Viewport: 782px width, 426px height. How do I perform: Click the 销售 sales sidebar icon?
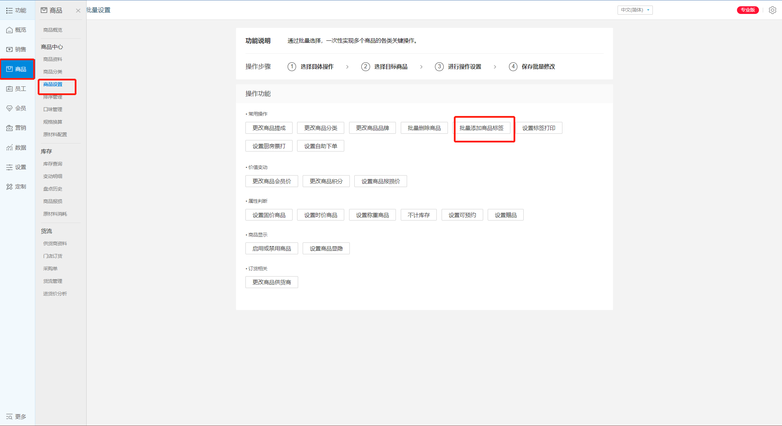point(9,49)
